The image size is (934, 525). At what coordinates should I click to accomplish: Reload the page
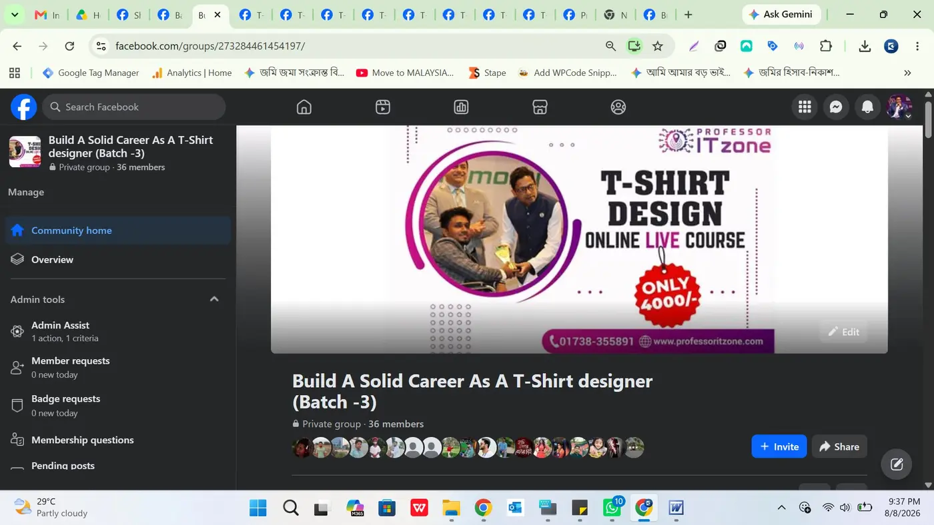click(69, 46)
